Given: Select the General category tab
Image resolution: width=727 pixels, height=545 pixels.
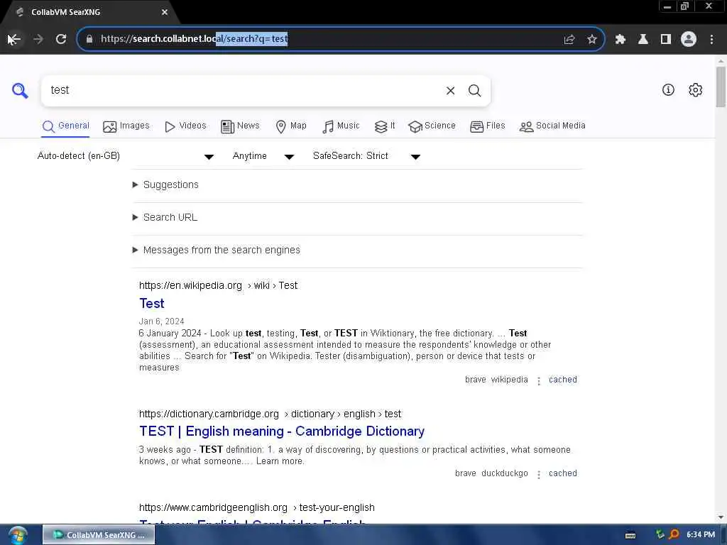Looking at the screenshot, I should point(65,126).
